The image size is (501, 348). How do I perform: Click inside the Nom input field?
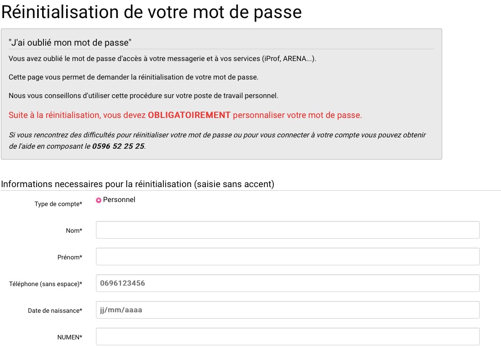coord(287,230)
